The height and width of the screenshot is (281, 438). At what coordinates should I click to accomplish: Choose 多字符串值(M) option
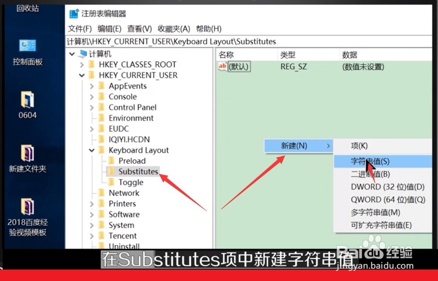[x=383, y=213]
